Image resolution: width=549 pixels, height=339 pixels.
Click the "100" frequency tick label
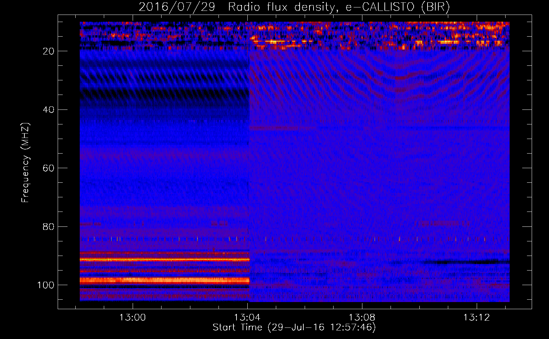[46, 285]
